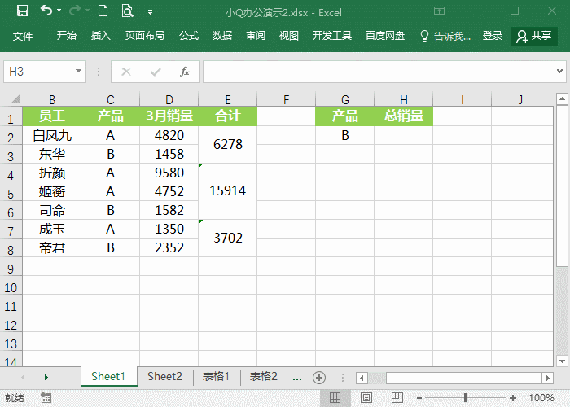Screen dimensions: 570x407
Task: Select column D header
Action: pyautogui.click(x=169, y=99)
